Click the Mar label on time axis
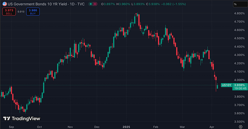The image size is (248, 129). [182, 127]
